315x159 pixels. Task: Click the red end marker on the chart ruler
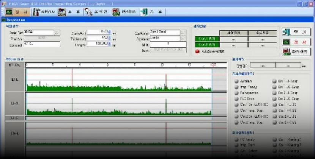click(213, 65)
